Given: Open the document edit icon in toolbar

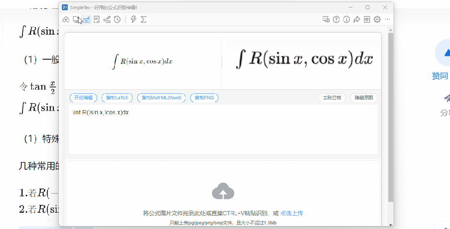Looking at the screenshot, I should tap(97, 20).
